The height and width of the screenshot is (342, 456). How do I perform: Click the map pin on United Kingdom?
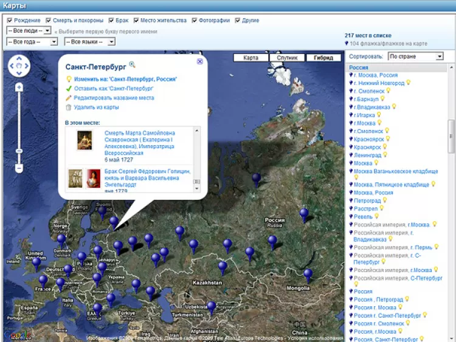pyautogui.click(x=36, y=264)
